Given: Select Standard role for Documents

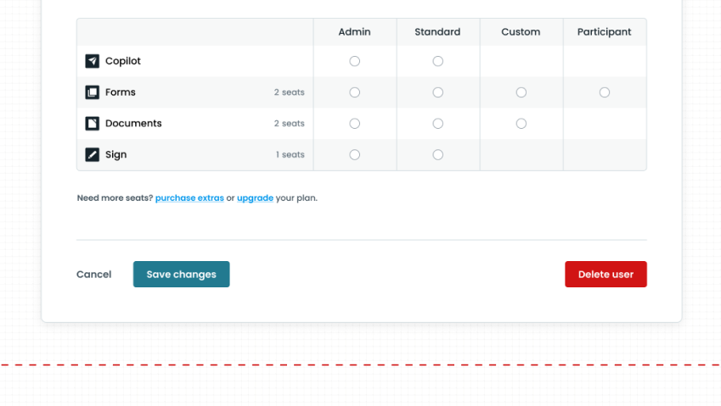Looking at the screenshot, I should tap(437, 124).
